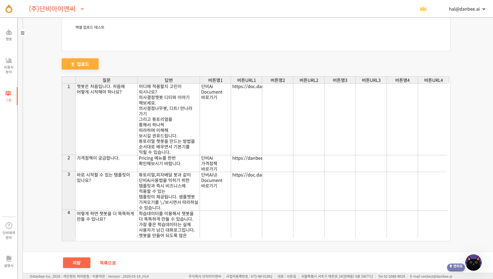This screenshot has width=493, height=279.
Task: Open 이용자 분석 chart icon in sidebar
Action: tap(9, 60)
